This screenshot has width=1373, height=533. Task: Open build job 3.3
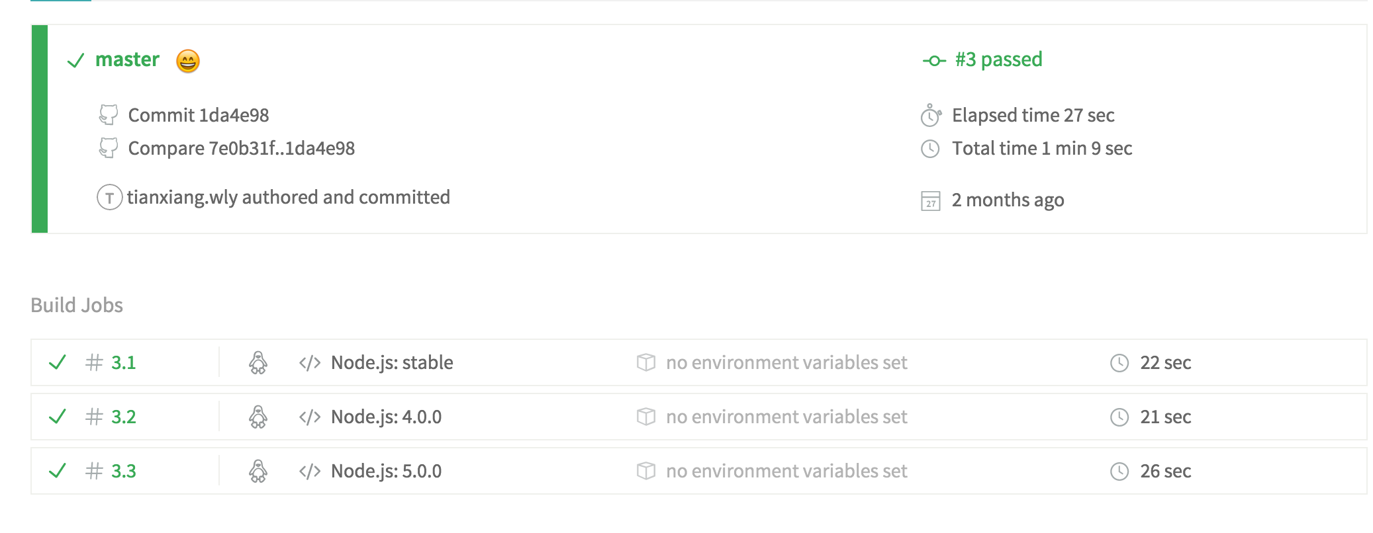[x=123, y=471]
